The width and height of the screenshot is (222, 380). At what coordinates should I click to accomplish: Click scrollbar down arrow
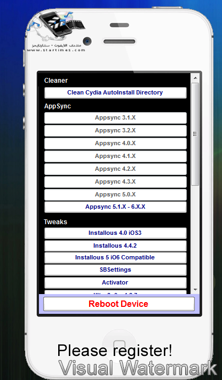195,290
